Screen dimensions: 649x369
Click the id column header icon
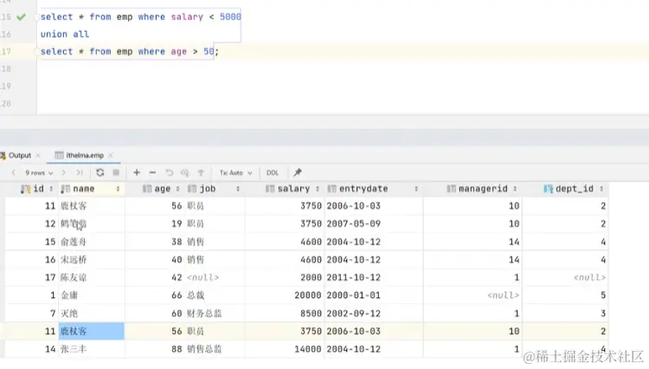click(25, 189)
